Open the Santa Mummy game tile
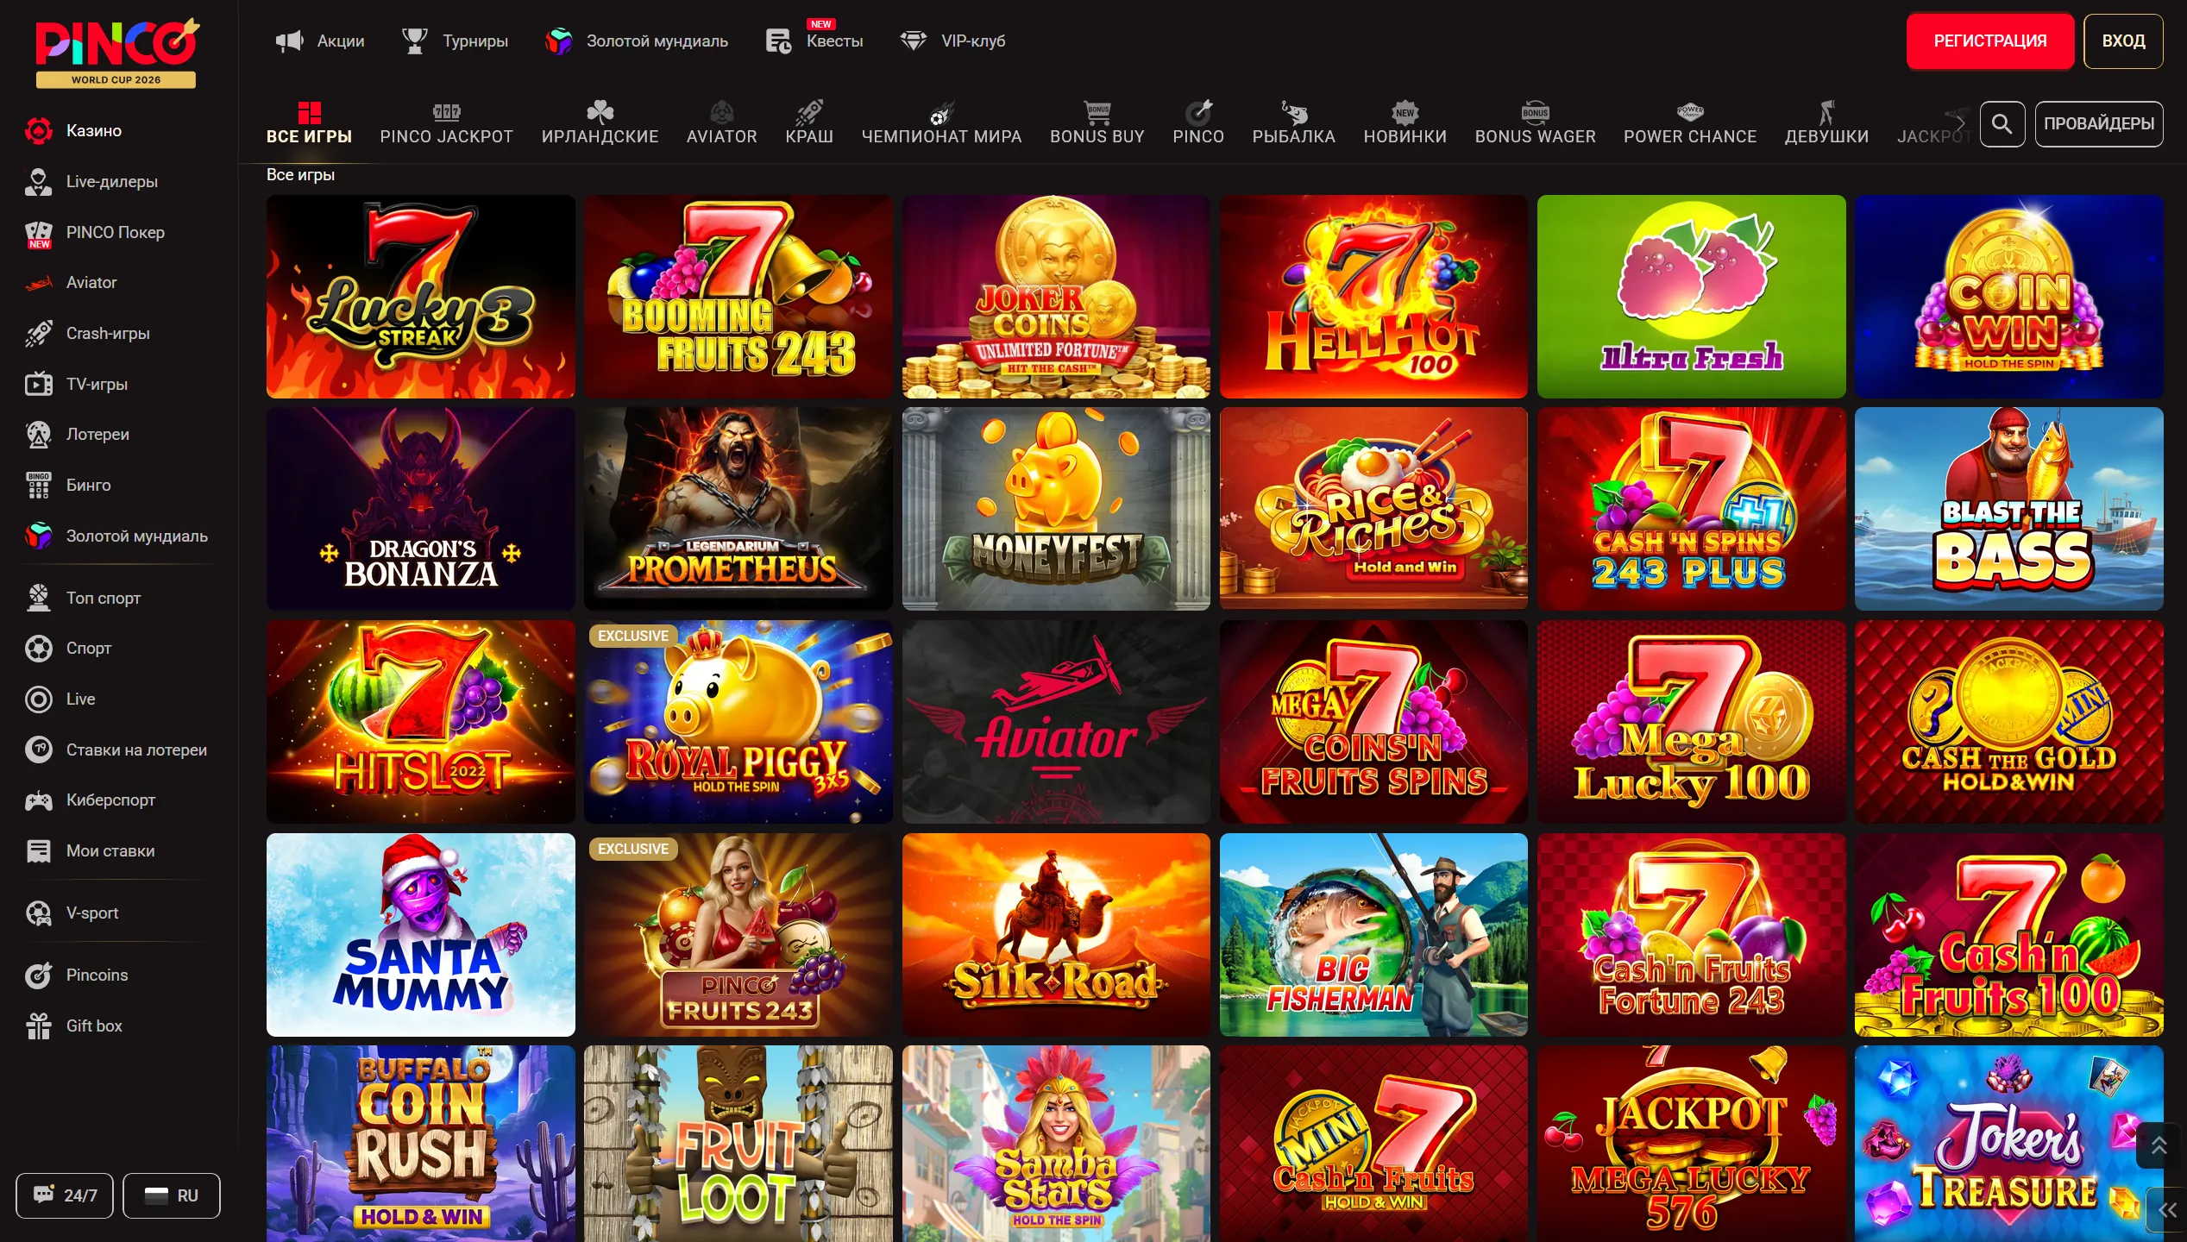This screenshot has width=2187, height=1242. click(x=420, y=934)
